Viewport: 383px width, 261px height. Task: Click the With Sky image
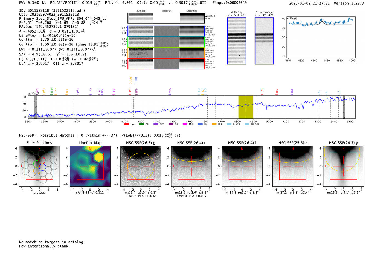pyautogui.click(x=237, y=41)
